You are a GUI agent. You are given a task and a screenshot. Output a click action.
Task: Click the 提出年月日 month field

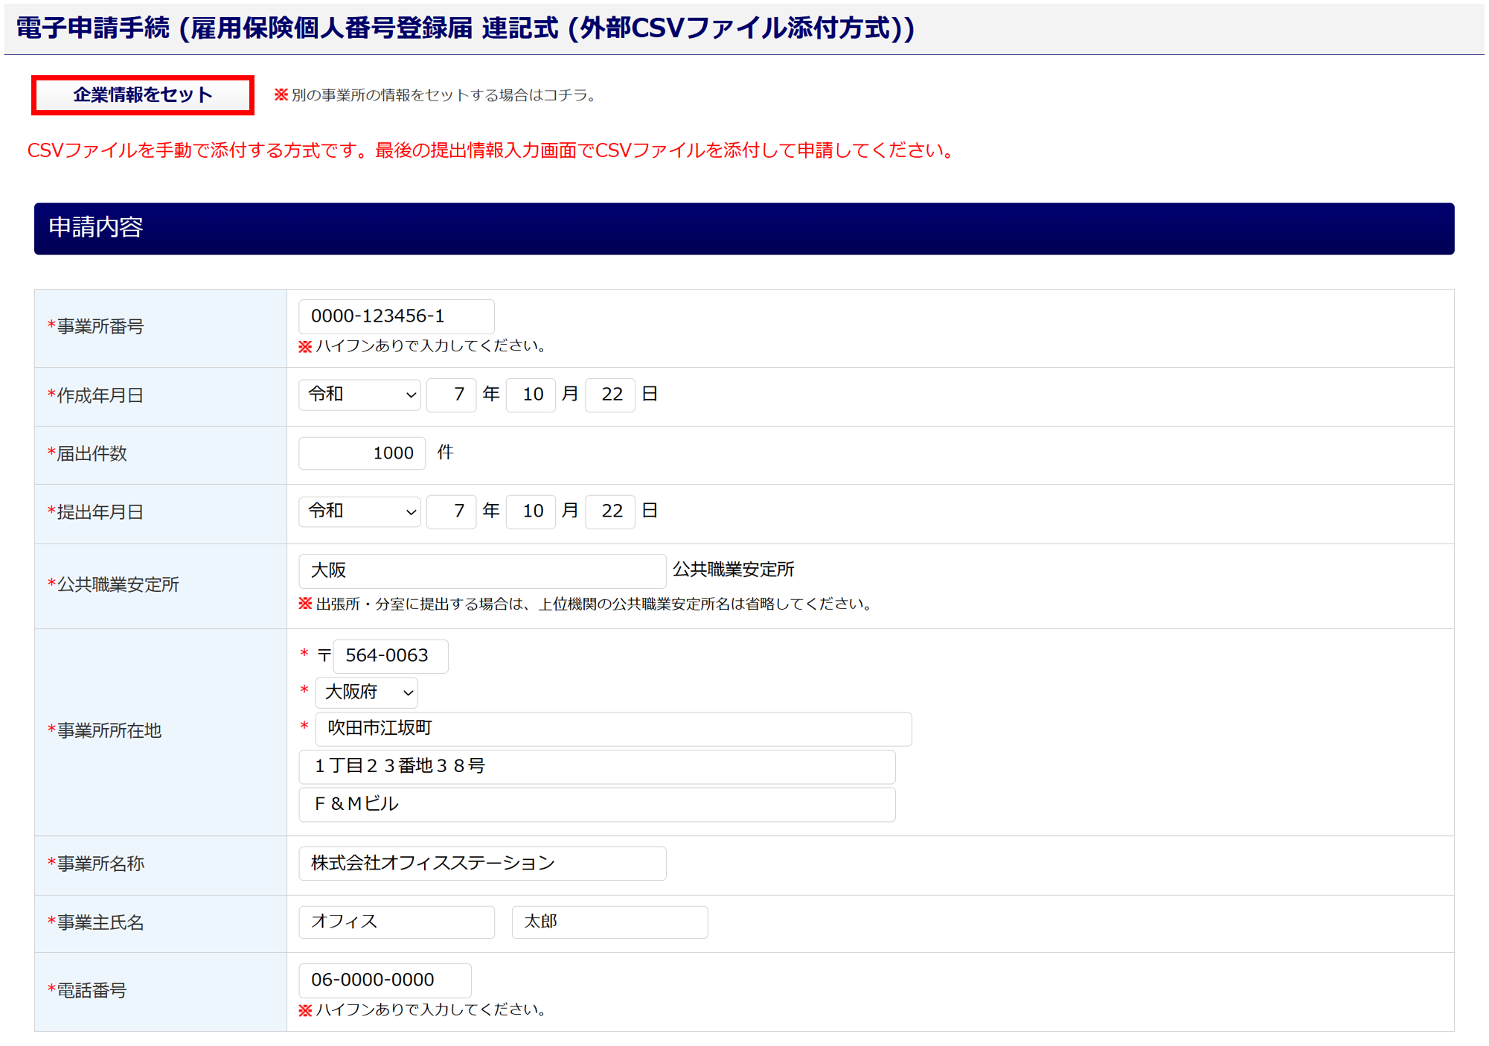[531, 511]
